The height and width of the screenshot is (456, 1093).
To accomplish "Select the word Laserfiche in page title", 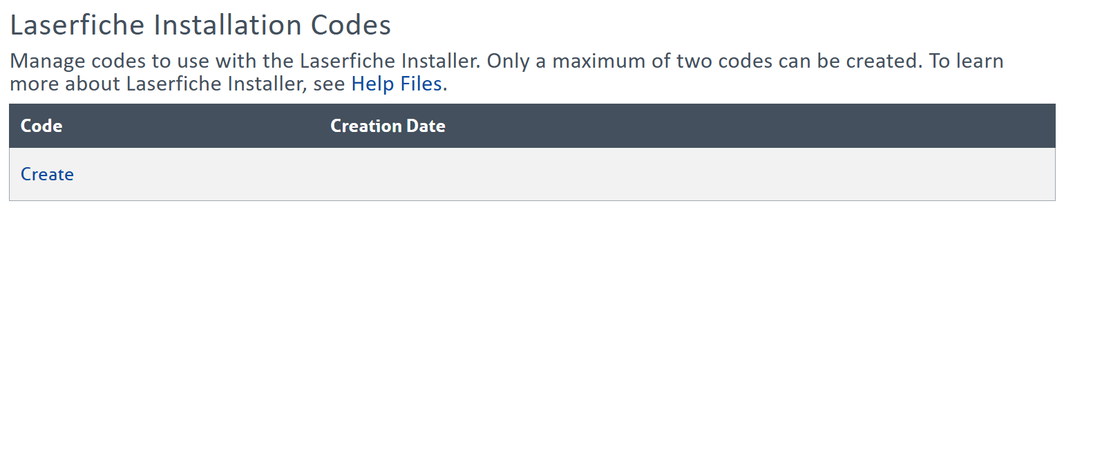I will click(x=78, y=26).
